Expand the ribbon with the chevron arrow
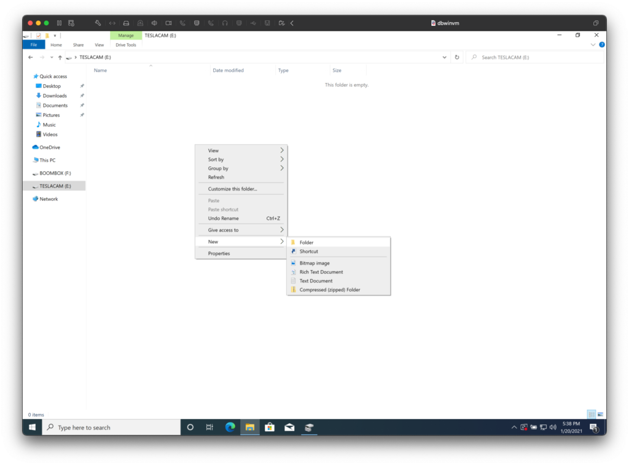This screenshot has width=629, height=465. (592, 45)
